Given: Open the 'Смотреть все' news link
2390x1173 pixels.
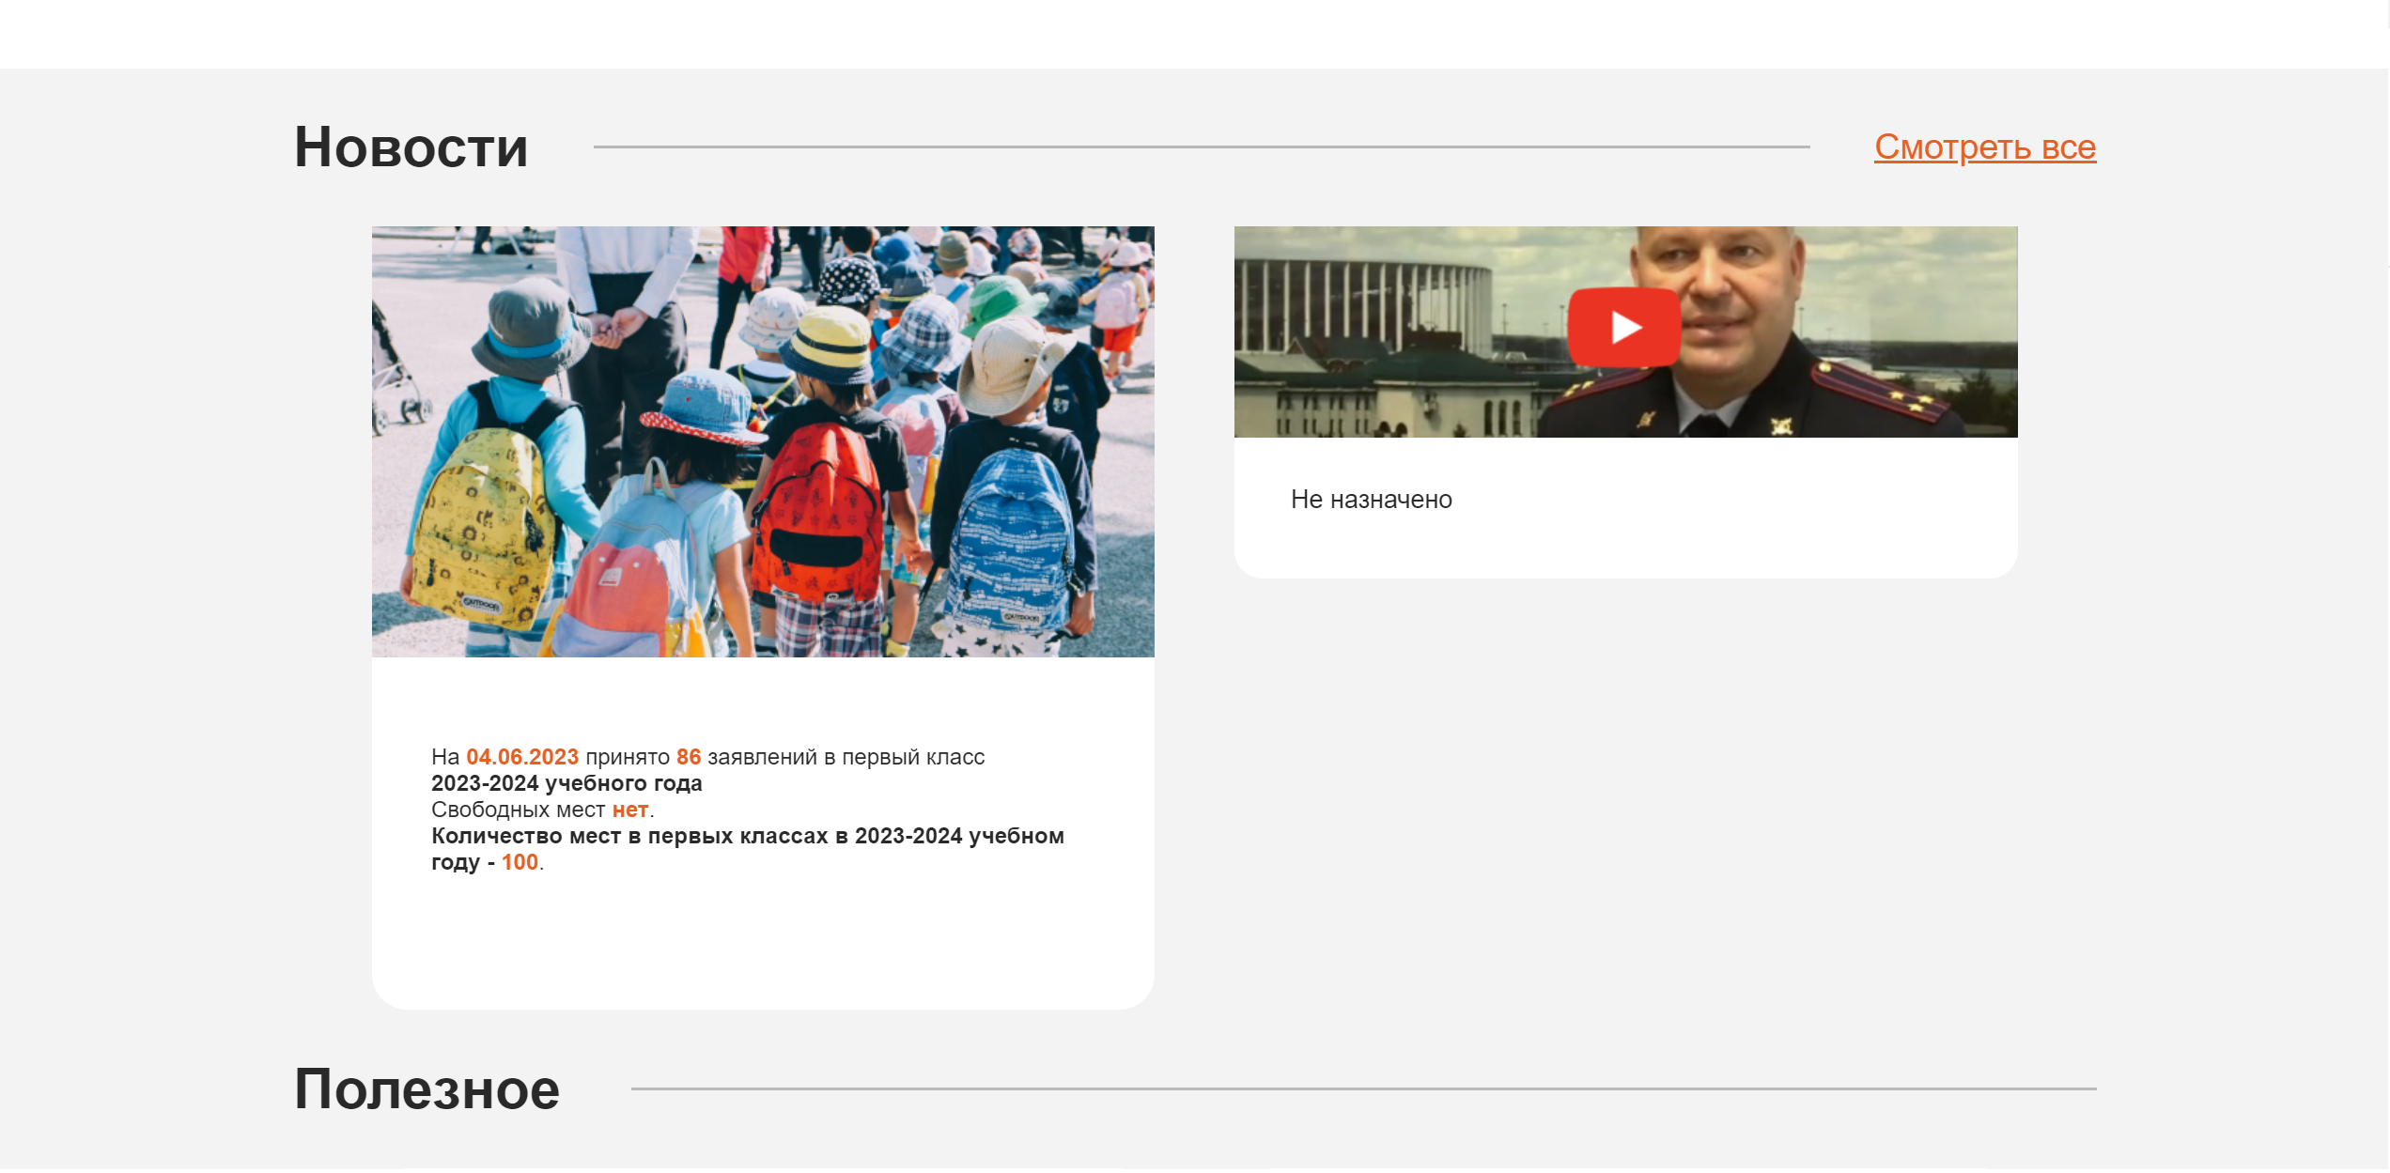Looking at the screenshot, I should coord(1984,147).
